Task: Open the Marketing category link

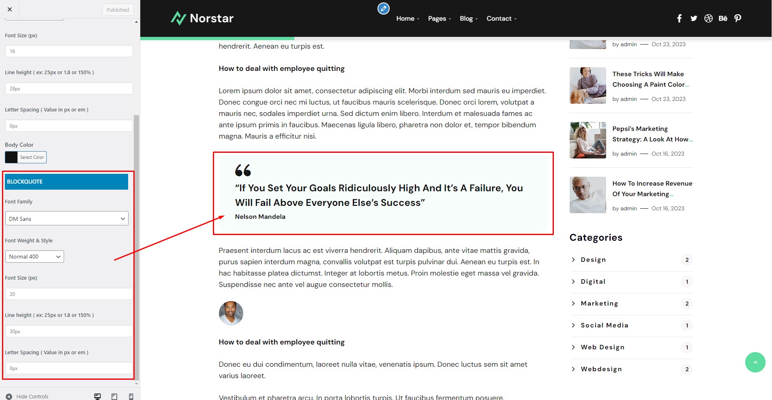Action: pyautogui.click(x=599, y=304)
